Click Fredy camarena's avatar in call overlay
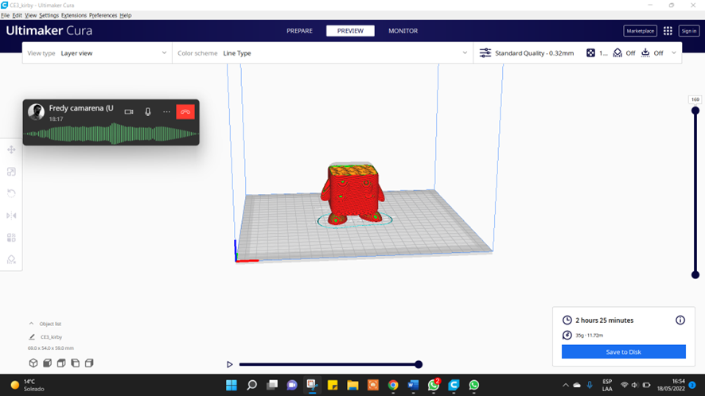Image resolution: width=705 pixels, height=396 pixels. point(36,112)
